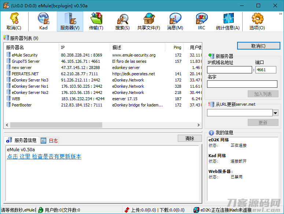This screenshot has height=214, width=284.
Task: Click the ping value 328 cell
Action: [178, 86]
